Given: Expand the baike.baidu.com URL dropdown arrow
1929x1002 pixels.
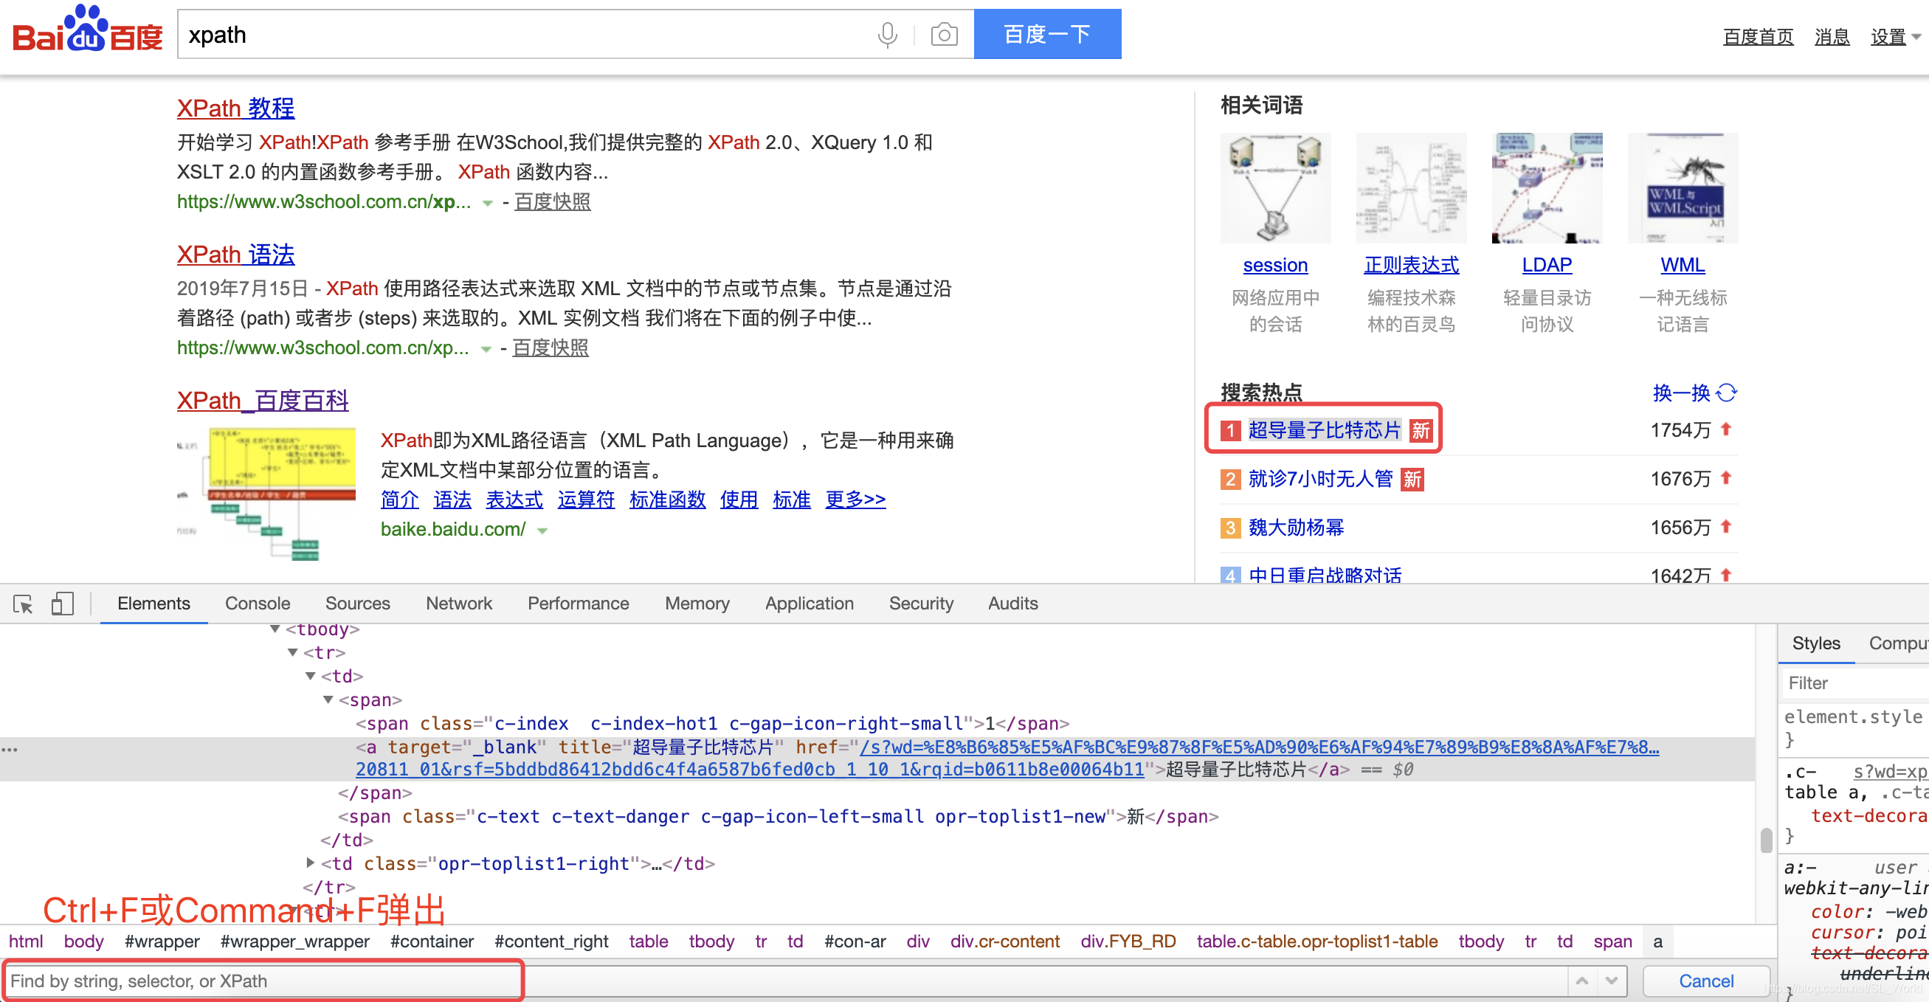Looking at the screenshot, I should (543, 531).
